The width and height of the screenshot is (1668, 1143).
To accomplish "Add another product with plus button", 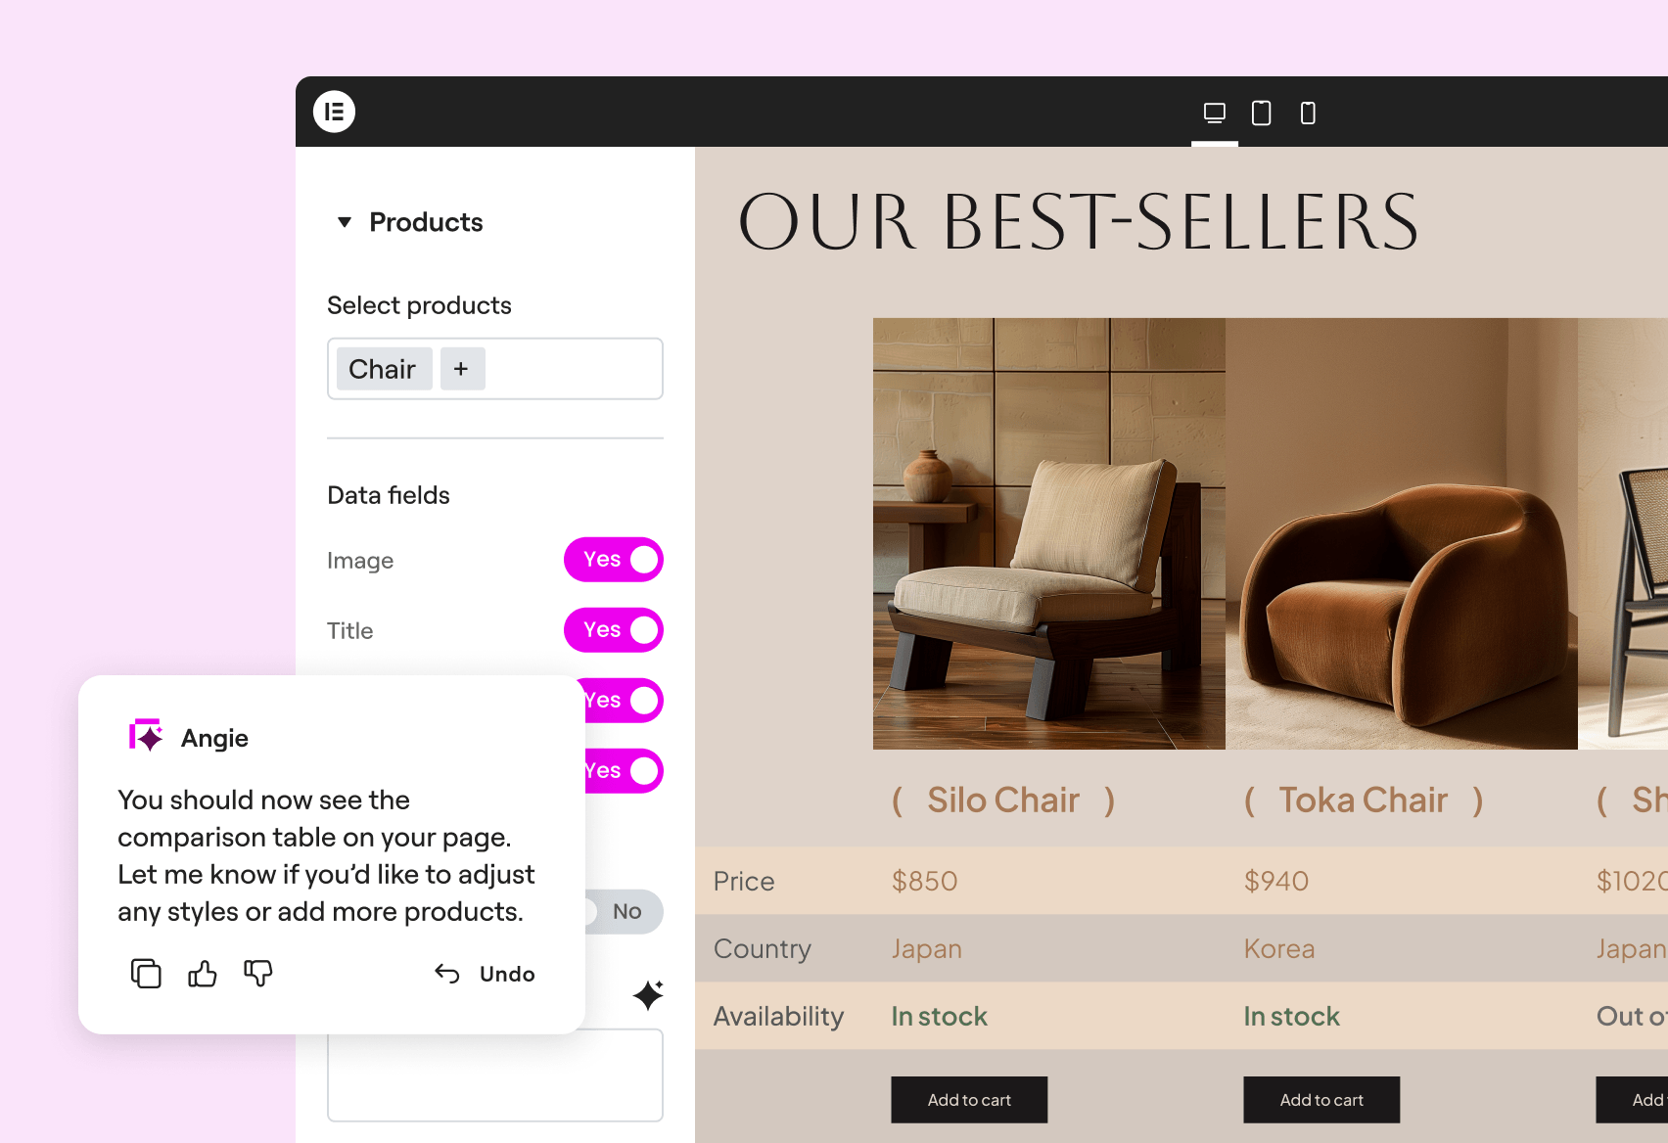I will click(x=462, y=369).
